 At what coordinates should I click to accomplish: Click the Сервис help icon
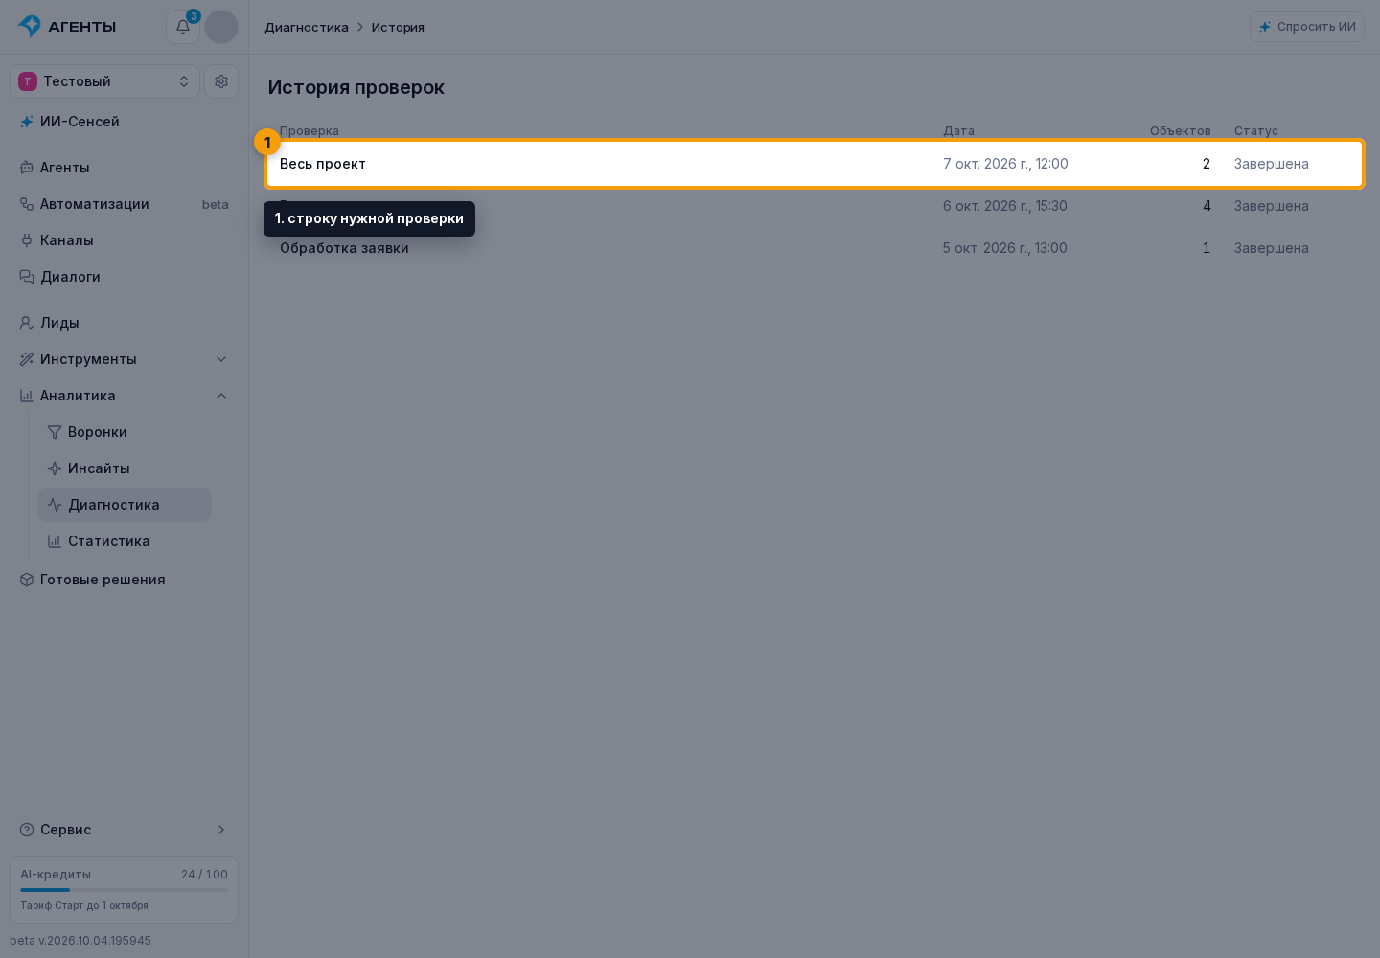coord(27,830)
